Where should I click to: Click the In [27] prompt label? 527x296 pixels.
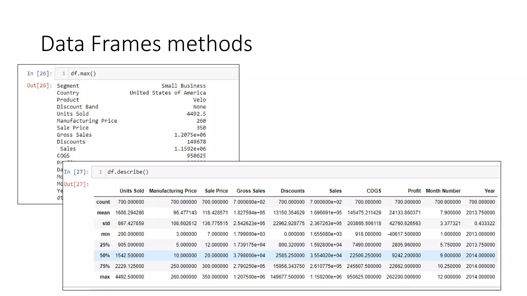pos(76,172)
